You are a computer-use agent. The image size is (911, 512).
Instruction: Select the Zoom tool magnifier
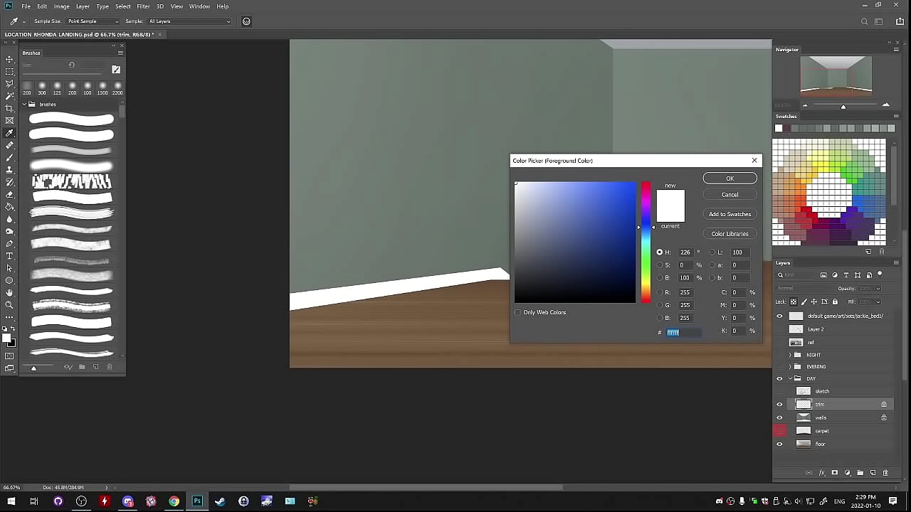[x=9, y=304]
